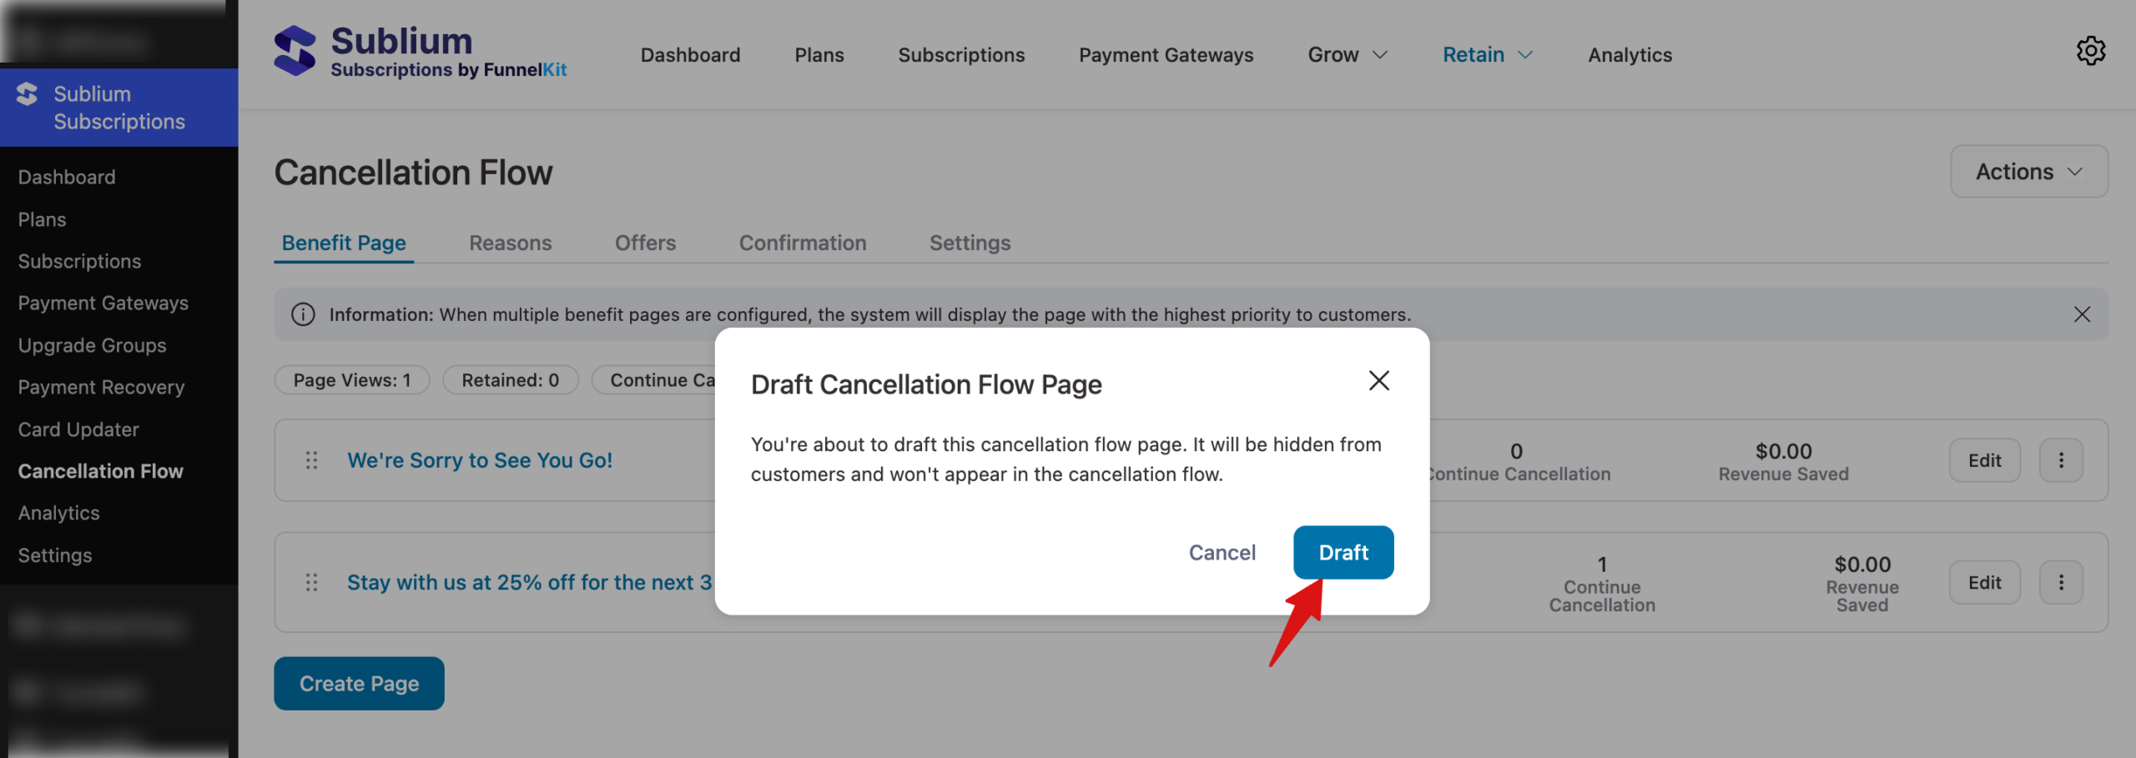Open three-dot menu for first benefit page
Screen dimensions: 2136x758
click(2061, 460)
